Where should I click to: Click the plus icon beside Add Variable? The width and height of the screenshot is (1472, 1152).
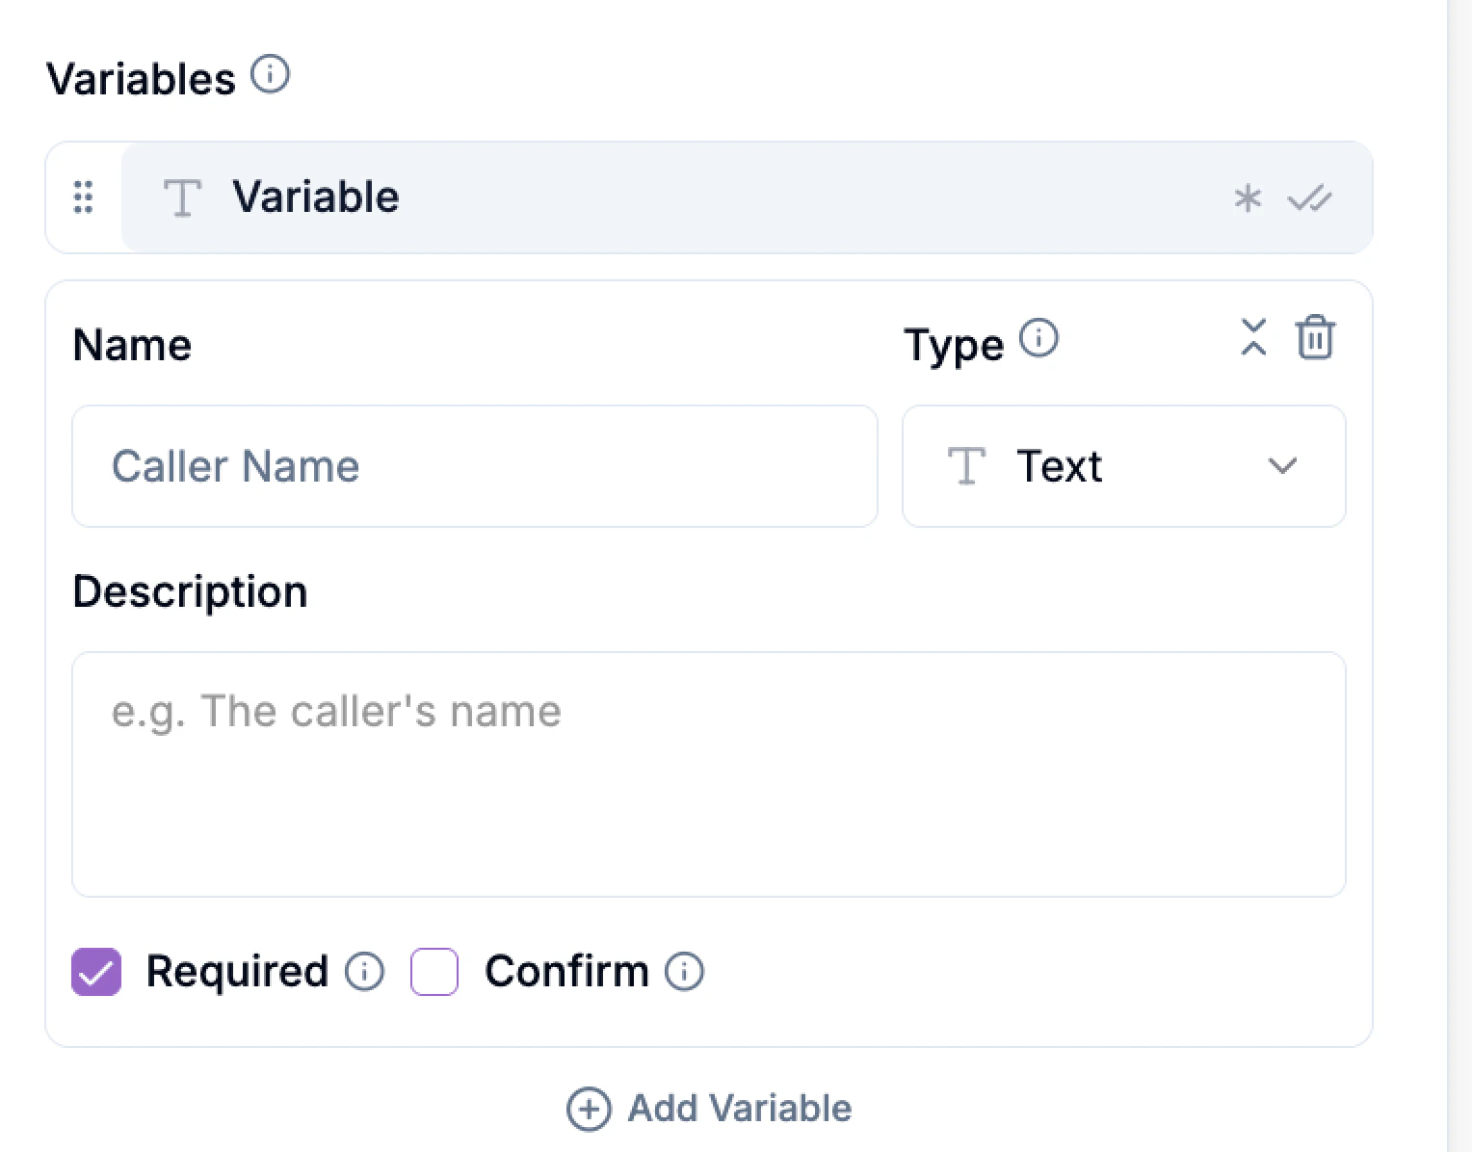pyautogui.click(x=588, y=1109)
